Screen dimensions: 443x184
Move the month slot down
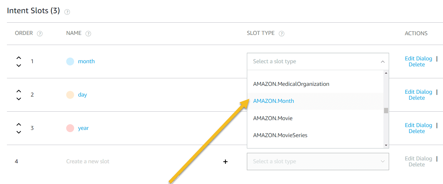point(19,65)
